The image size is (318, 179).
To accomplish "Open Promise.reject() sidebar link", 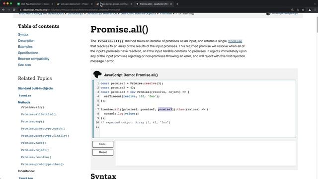I will 35,150.
